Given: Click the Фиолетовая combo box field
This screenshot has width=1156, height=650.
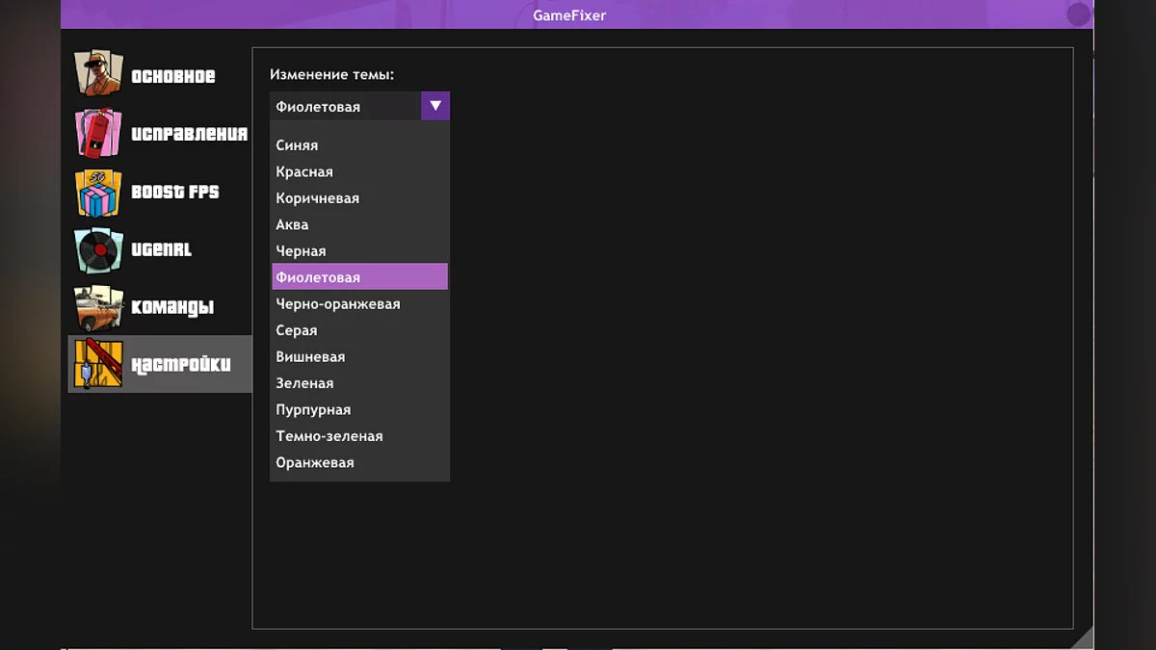Looking at the screenshot, I should (346, 106).
